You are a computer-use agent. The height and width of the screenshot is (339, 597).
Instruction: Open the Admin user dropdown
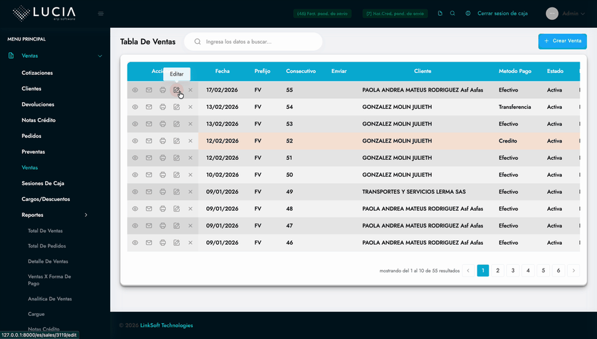pos(572,13)
